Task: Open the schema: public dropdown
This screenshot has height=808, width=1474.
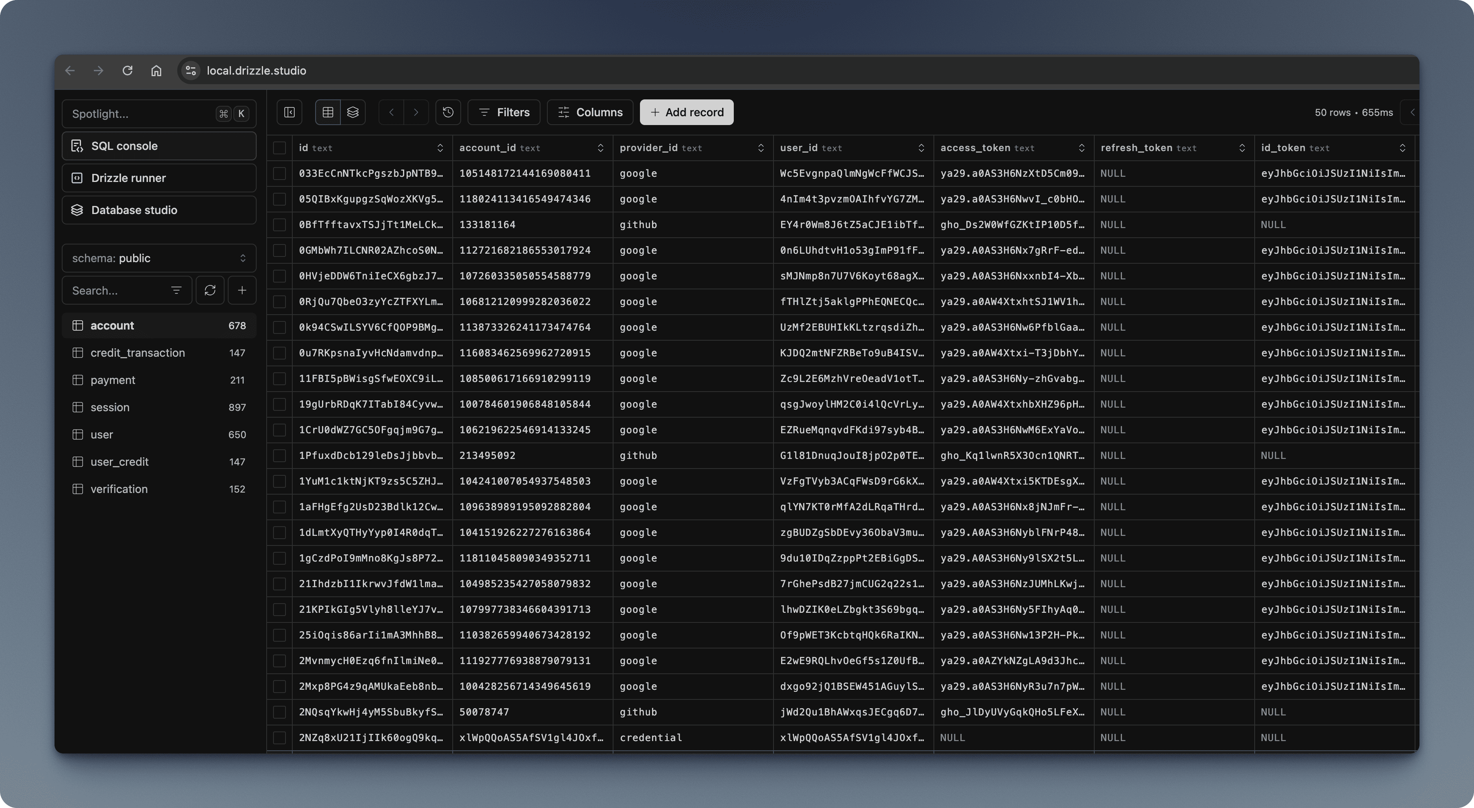Action: pos(159,259)
